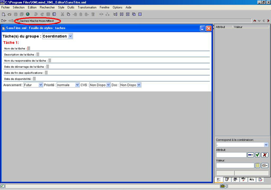Click the green checkmark apply attribute button
The image size is (271, 190).
tap(258, 155)
